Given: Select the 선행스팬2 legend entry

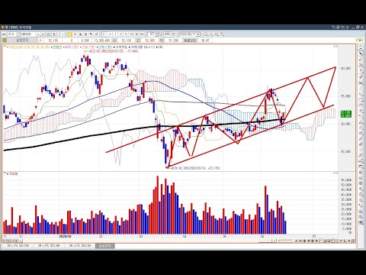Looking at the screenshot, I should pyautogui.click(x=104, y=47).
